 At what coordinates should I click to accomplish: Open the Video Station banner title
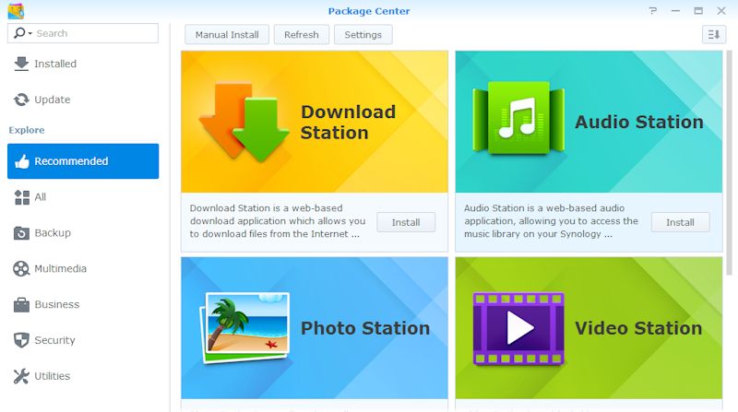click(638, 328)
